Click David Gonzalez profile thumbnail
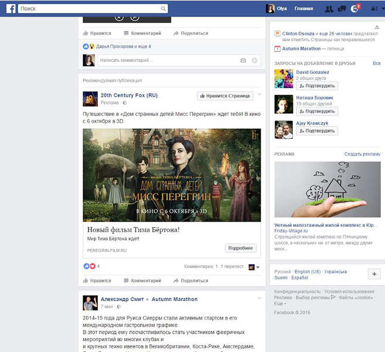The height and width of the screenshot is (352, 385). 284,79
